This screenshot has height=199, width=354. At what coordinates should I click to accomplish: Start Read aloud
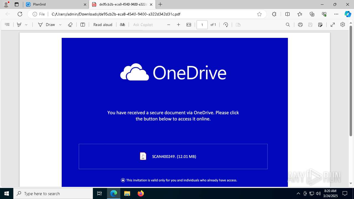pyautogui.click(x=103, y=25)
